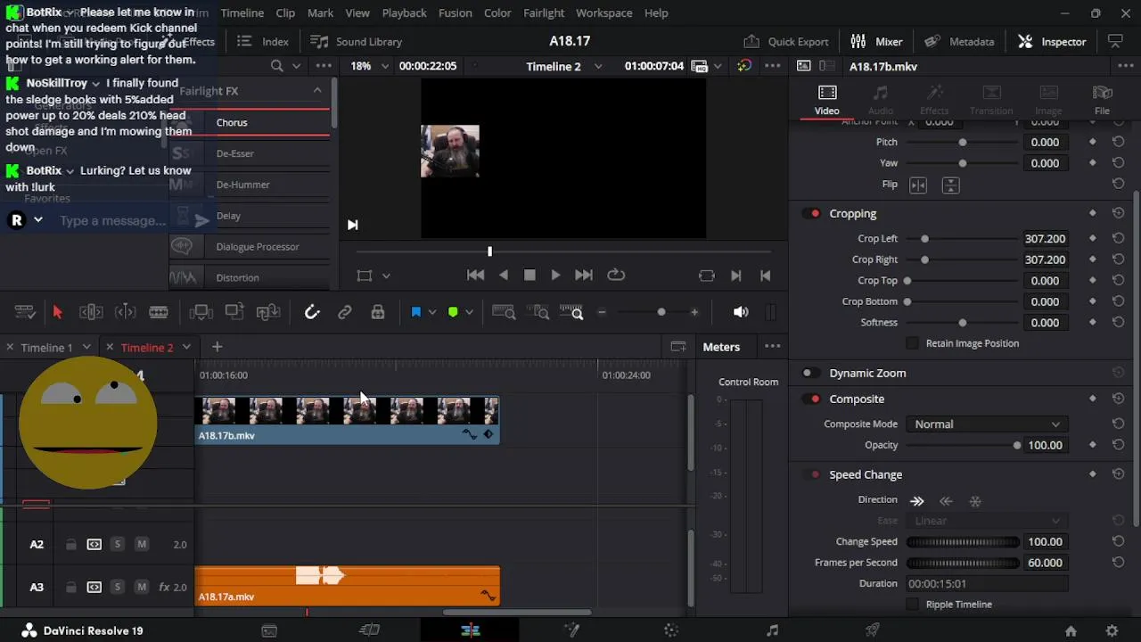This screenshot has width=1141, height=642.
Task: Click the Detail Zoom icon
Action: [538, 312]
